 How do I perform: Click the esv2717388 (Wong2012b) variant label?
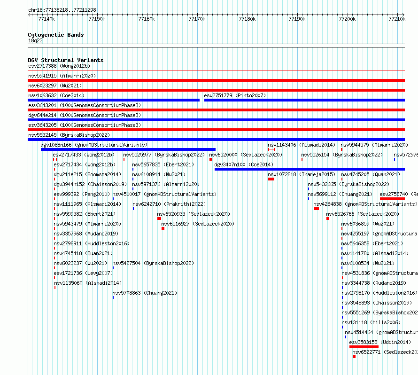click(x=59, y=66)
